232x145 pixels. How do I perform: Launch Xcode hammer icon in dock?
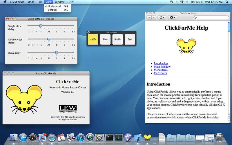(x=138, y=137)
